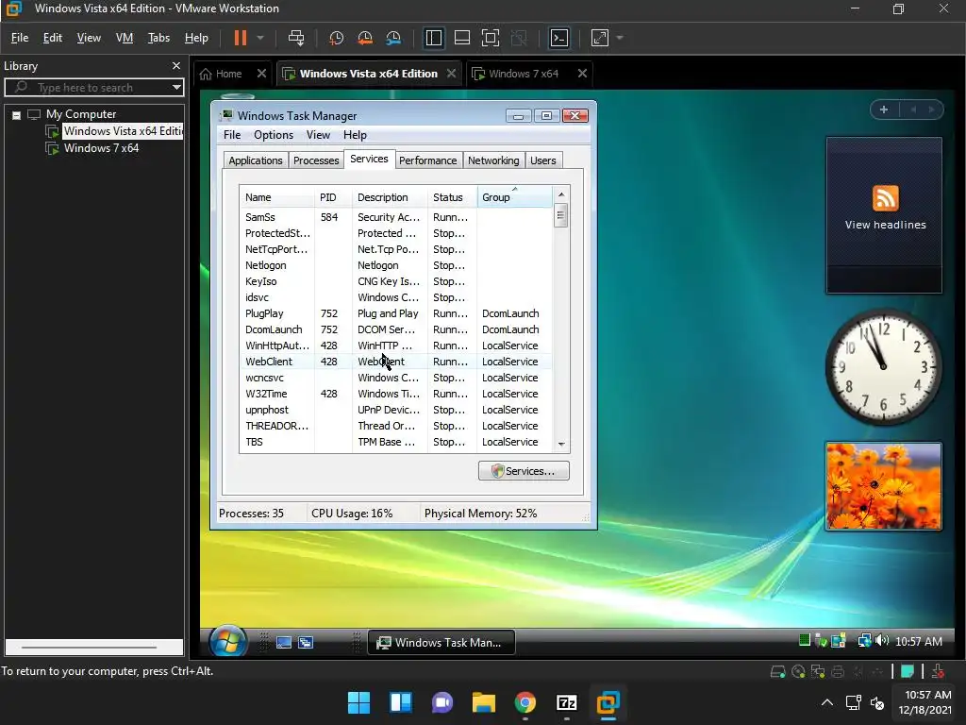Click Send Ctrl+Alt+Del icon in VMware toolbar
The image size is (966, 725).
(x=296, y=38)
